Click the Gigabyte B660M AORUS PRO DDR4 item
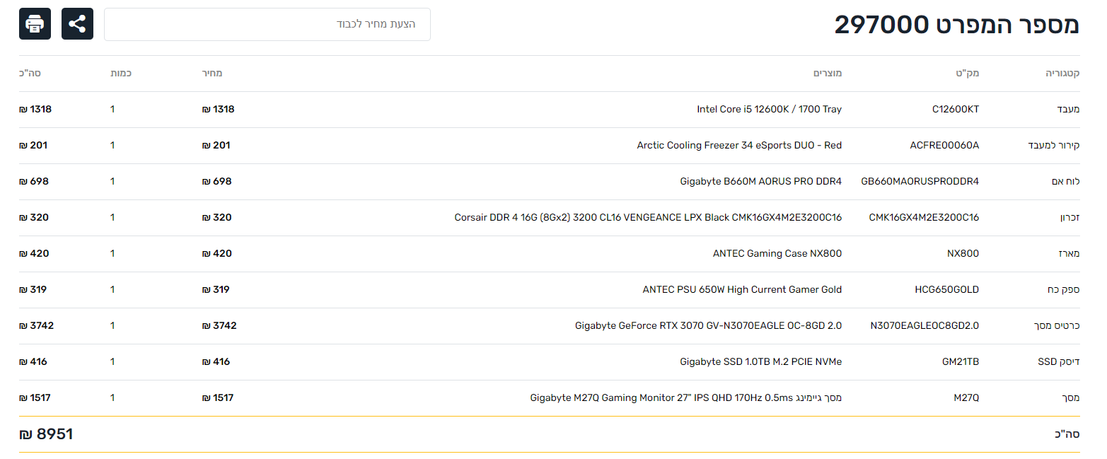The width and height of the screenshot is (1107, 459). pos(760,182)
